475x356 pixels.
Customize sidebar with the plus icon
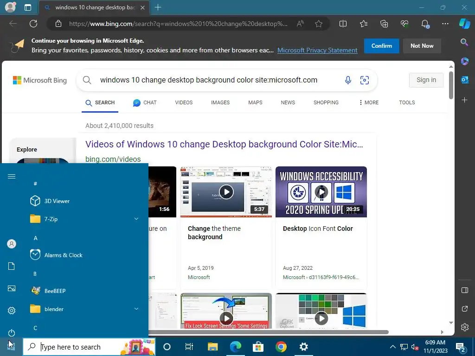pos(464,100)
